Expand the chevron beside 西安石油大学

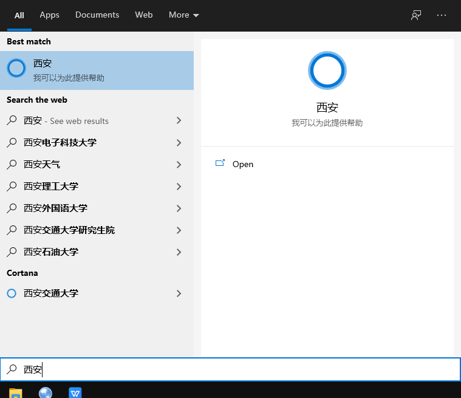click(x=179, y=252)
